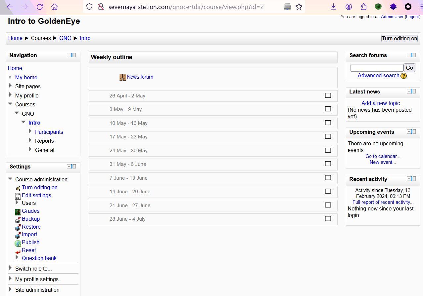The height and width of the screenshot is (296, 423).
Task: Click the Reset red arrow icon
Action: click(18, 251)
